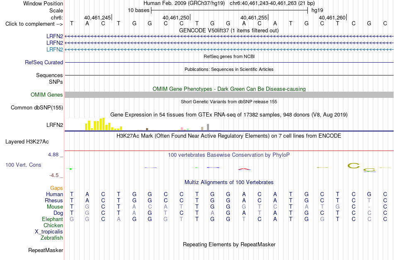394x260 pixels.
Task: Click the 'chr6:' ruler label
Action: tap(57, 17)
